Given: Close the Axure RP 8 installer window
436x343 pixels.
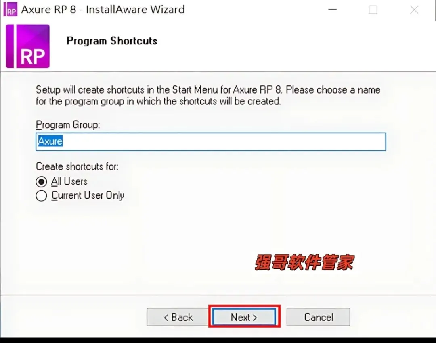Looking at the screenshot, I should tap(414, 10).
